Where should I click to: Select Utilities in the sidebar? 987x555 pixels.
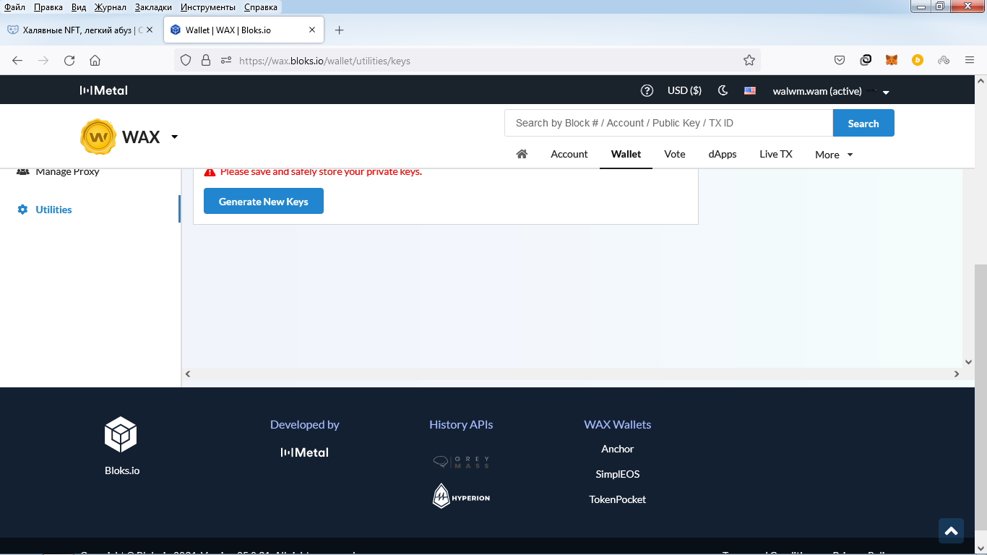tap(53, 210)
